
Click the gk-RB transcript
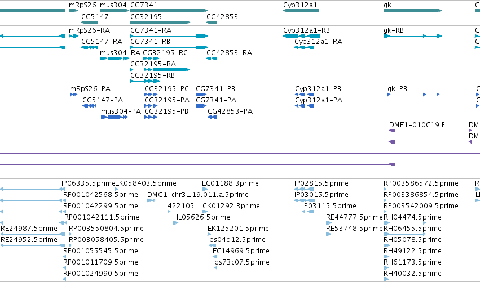coord(413,36)
